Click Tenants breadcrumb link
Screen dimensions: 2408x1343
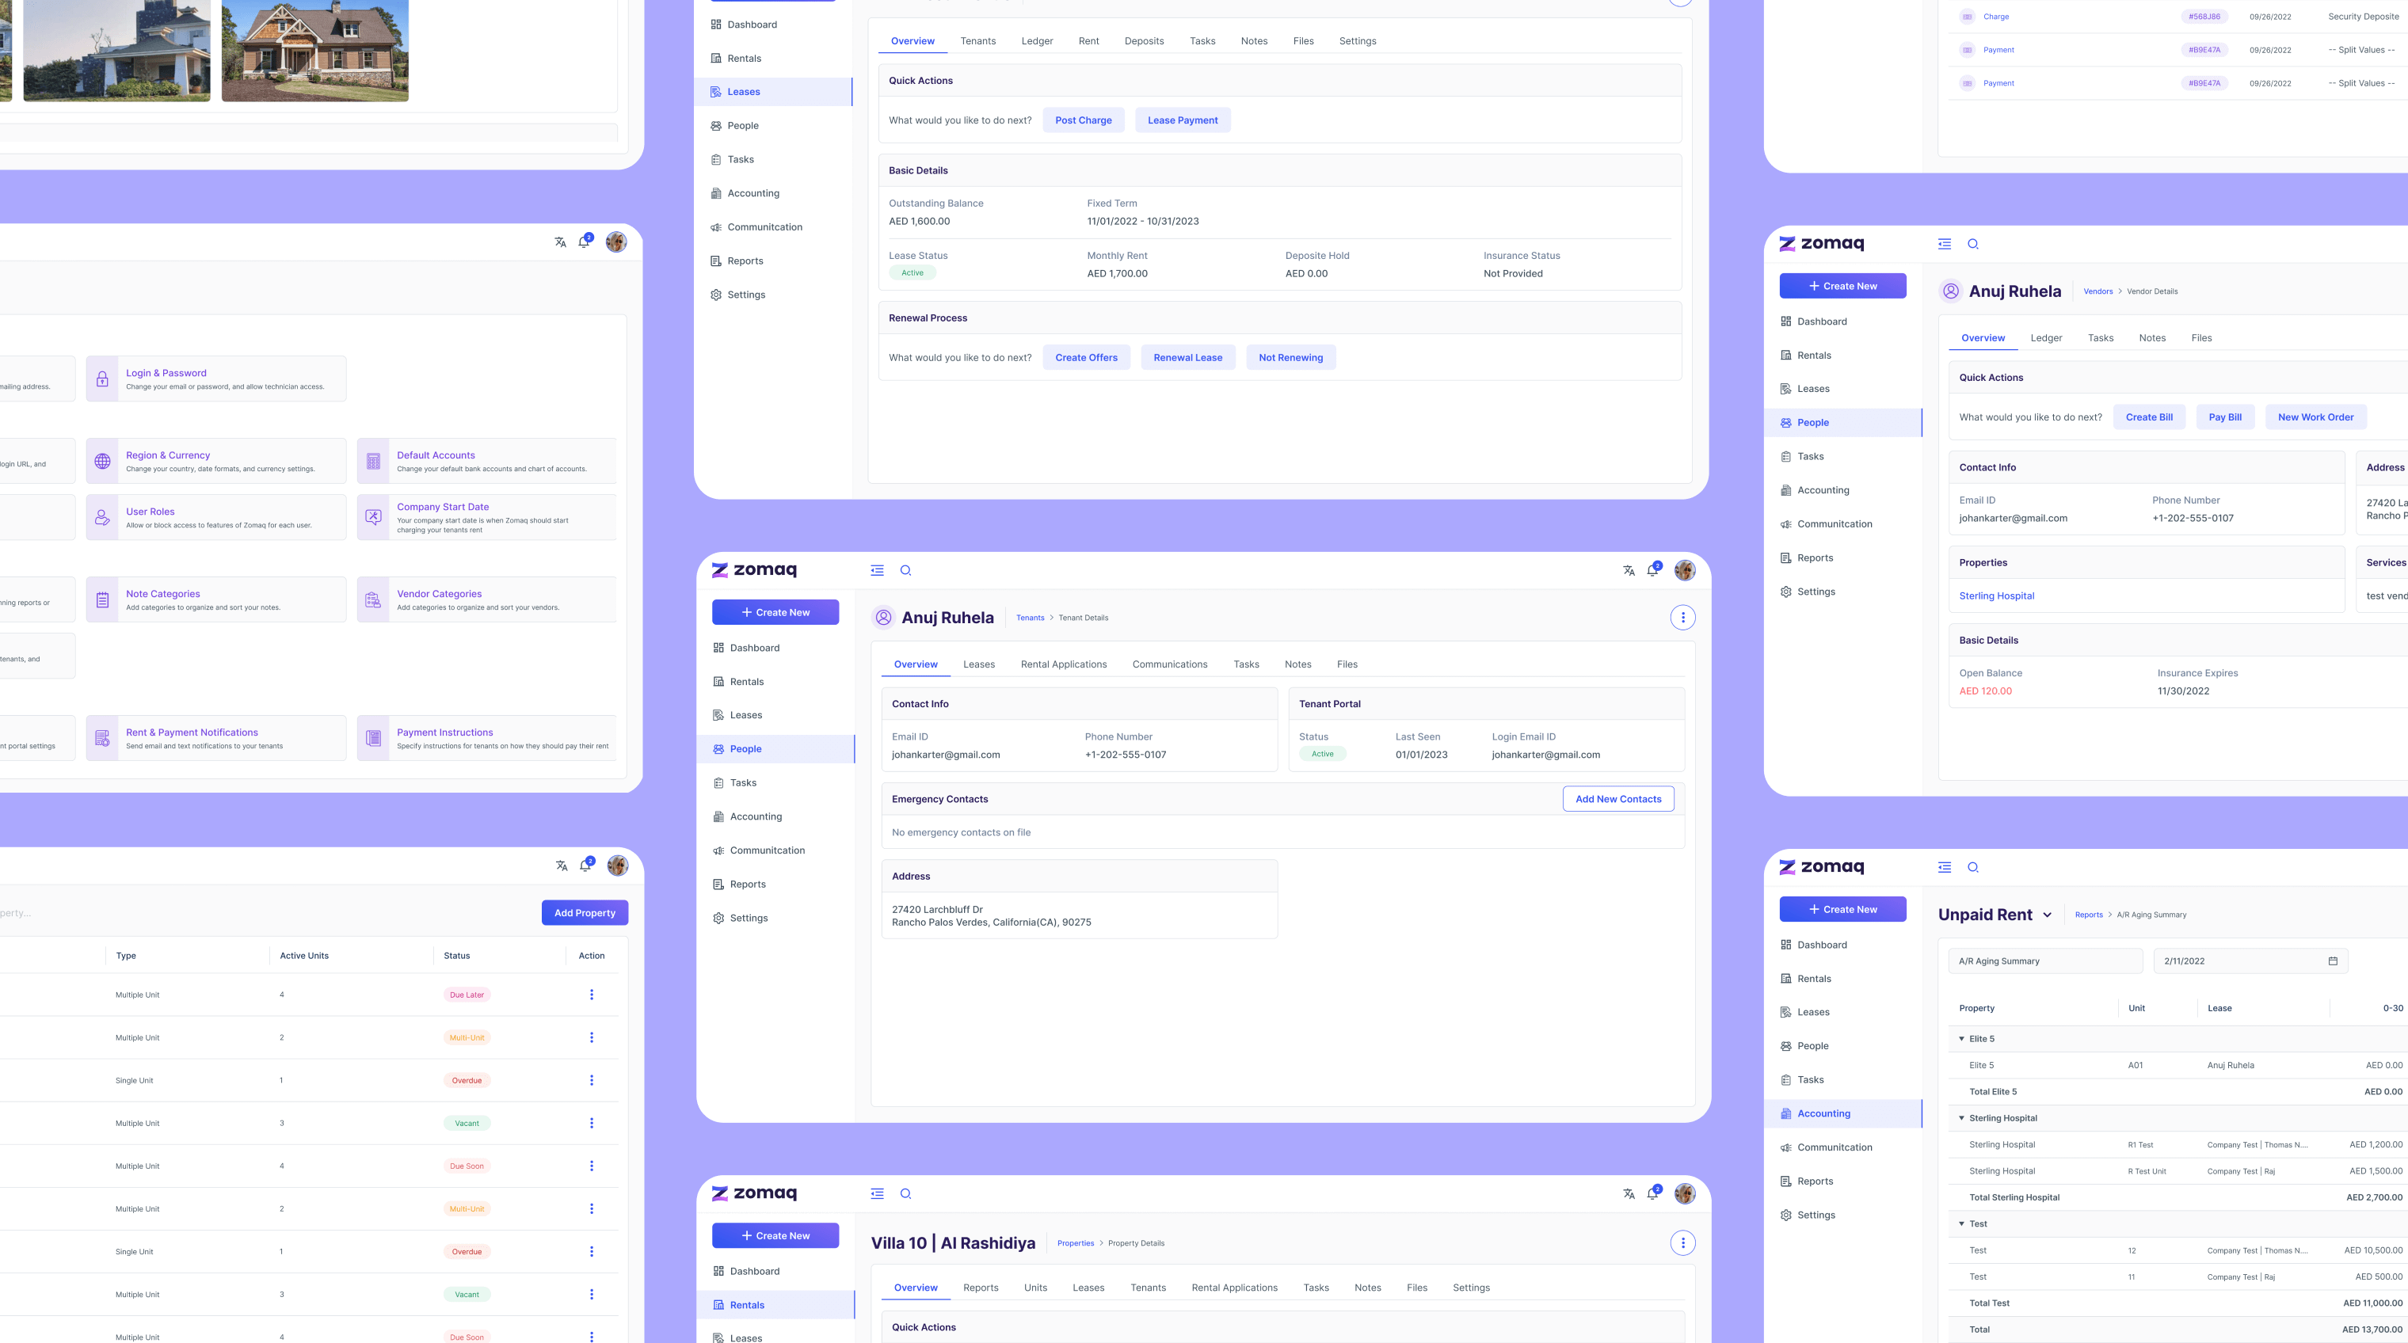coord(1030,618)
